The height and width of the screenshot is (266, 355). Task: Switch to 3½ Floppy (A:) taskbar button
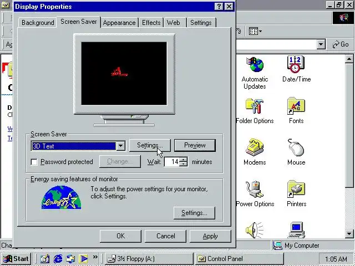pos(149,259)
